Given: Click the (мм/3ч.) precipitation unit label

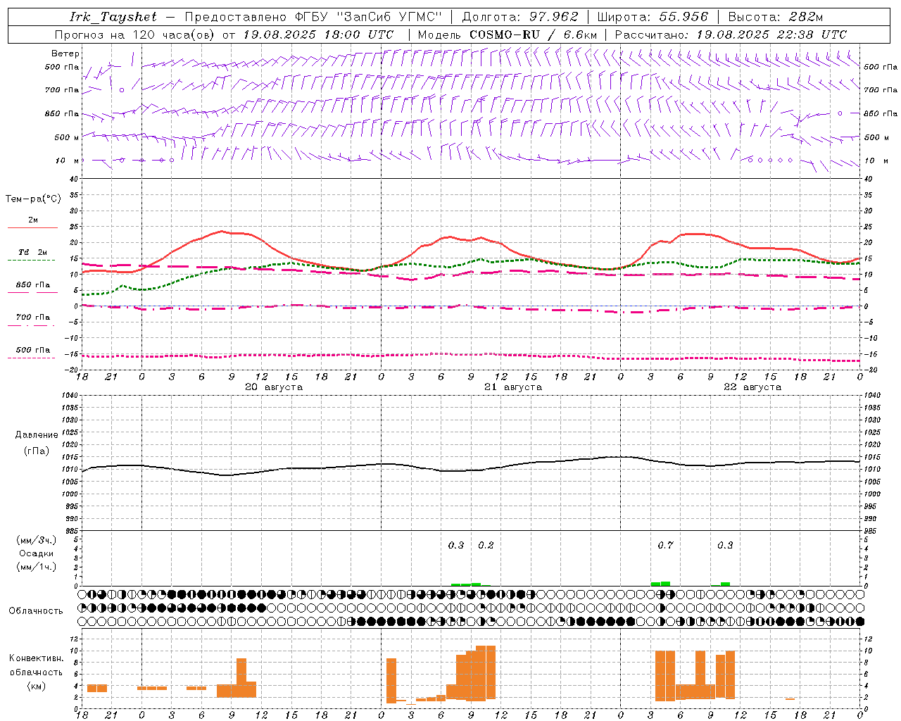Looking at the screenshot, I should (x=37, y=540).
